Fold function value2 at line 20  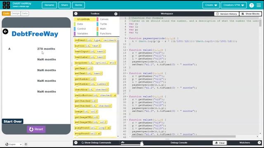coord(127,73)
